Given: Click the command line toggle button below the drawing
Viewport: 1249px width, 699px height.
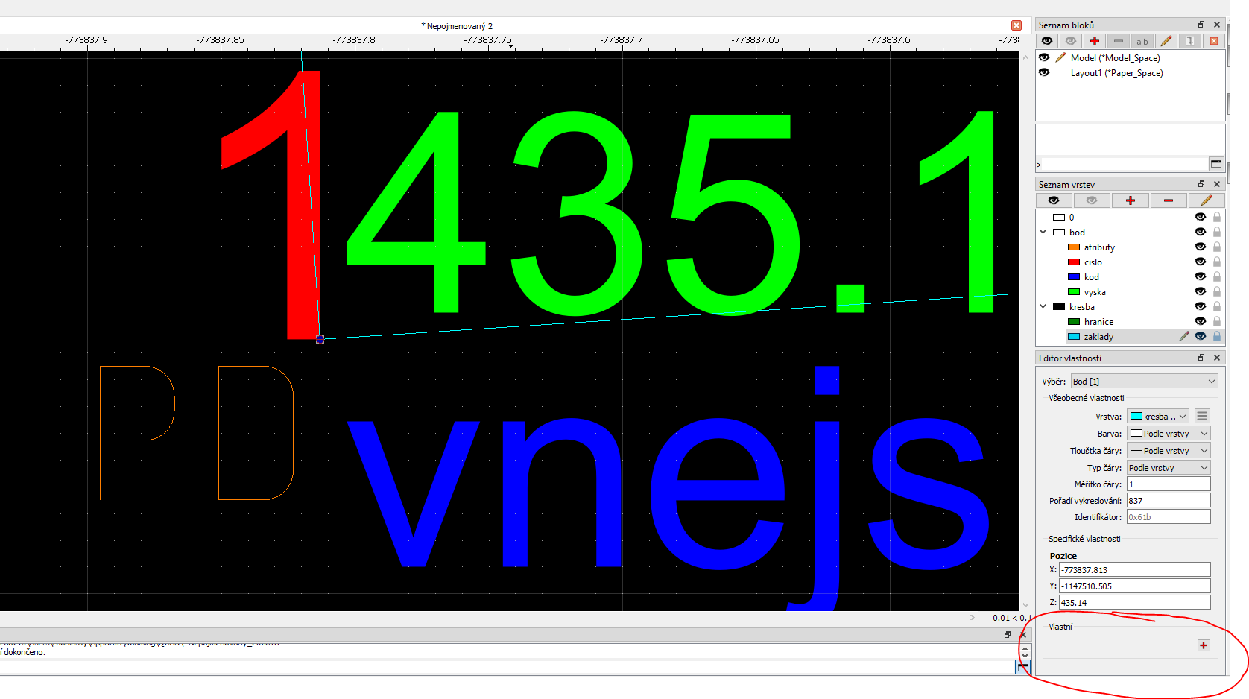Looking at the screenshot, I should click(1023, 667).
